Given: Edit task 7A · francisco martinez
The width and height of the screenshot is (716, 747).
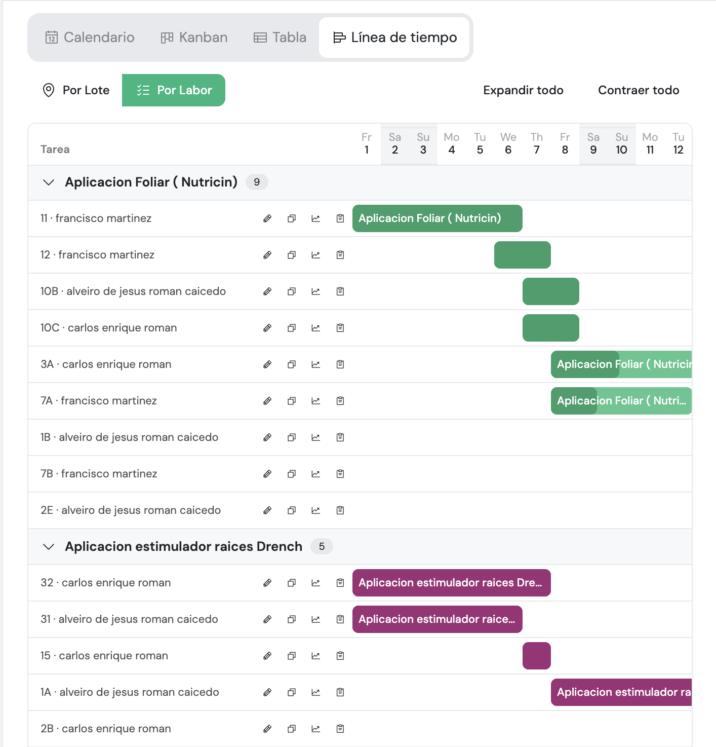Looking at the screenshot, I should pyautogui.click(x=267, y=401).
